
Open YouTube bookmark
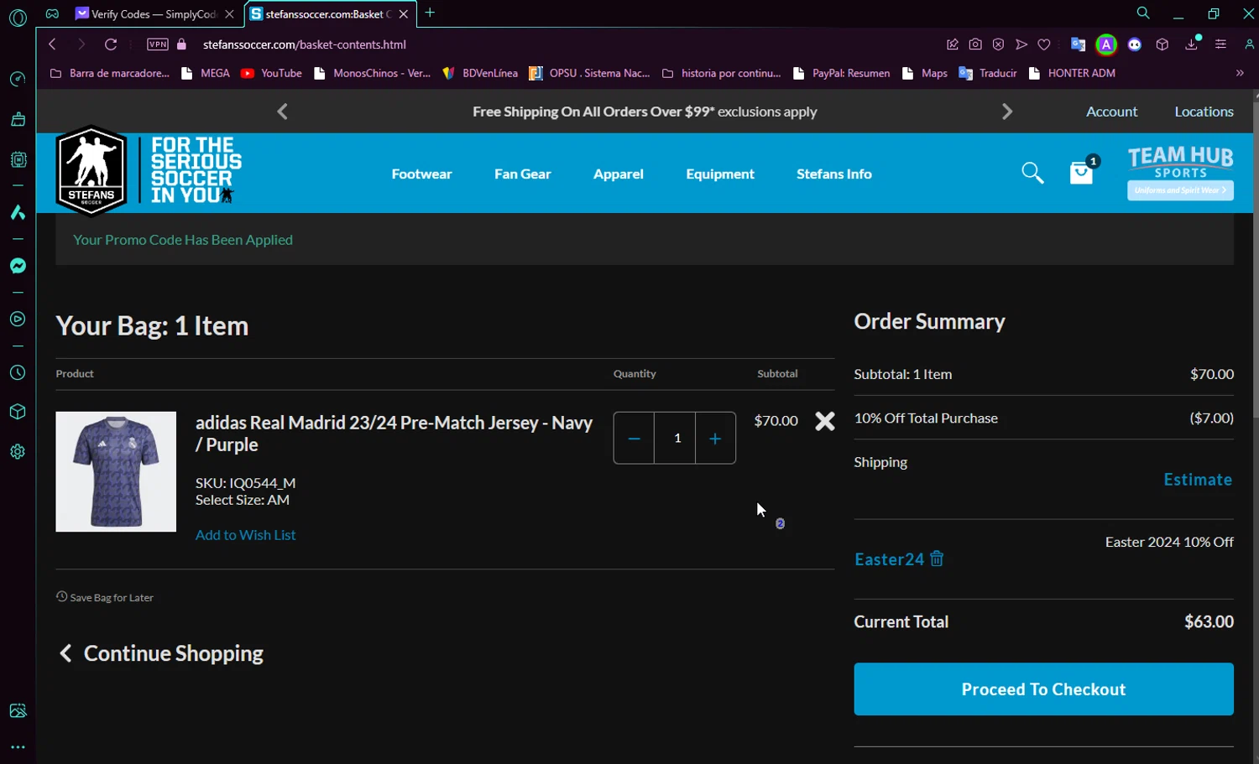[x=271, y=73]
